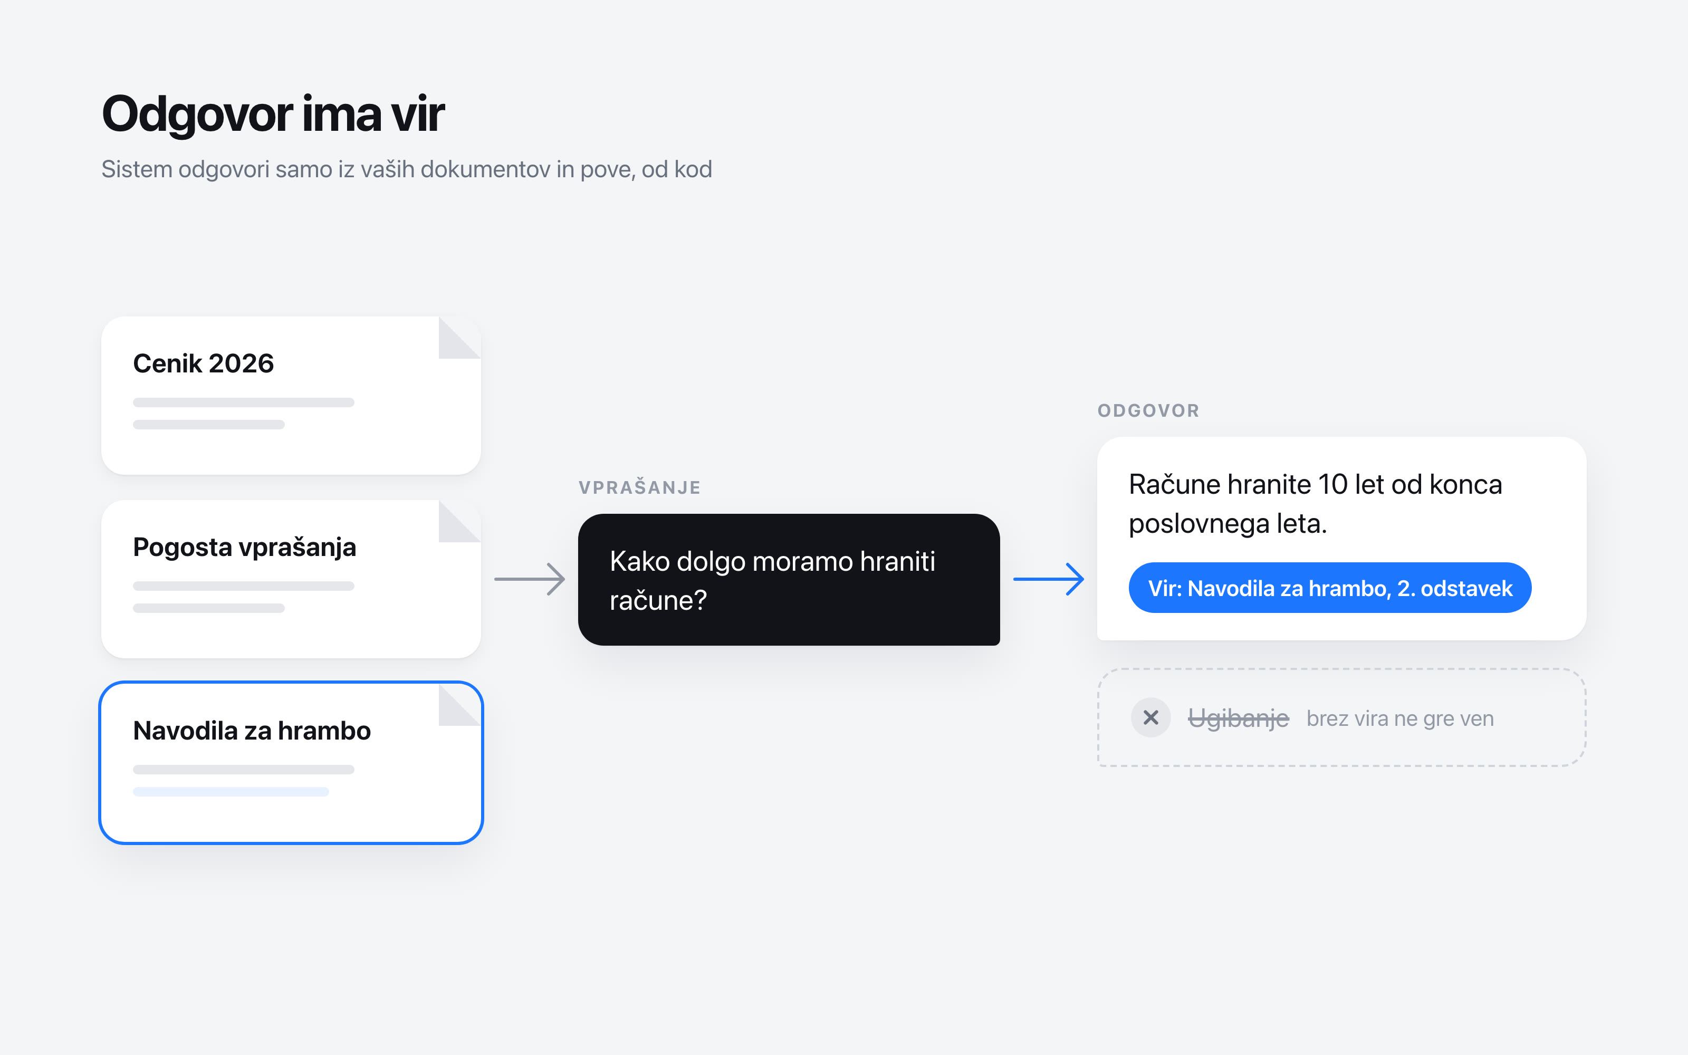
Task: Click folded corner of Cenik 2026 document
Action: coord(459,338)
